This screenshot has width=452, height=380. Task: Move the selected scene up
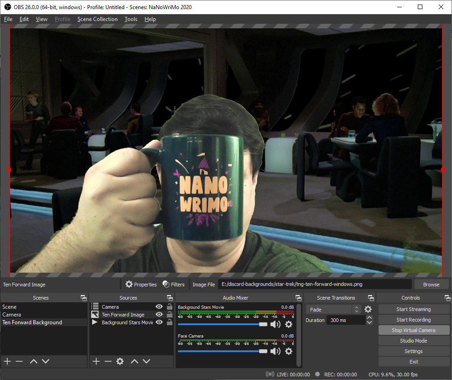(34, 361)
